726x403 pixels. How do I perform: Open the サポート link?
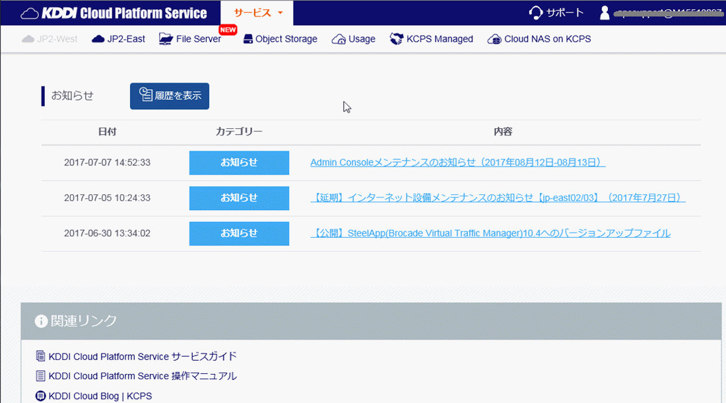[x=556, y=13]
